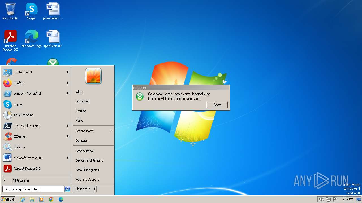Click the network tray icon
362x203 pixels.
click(x=328, y=199)
